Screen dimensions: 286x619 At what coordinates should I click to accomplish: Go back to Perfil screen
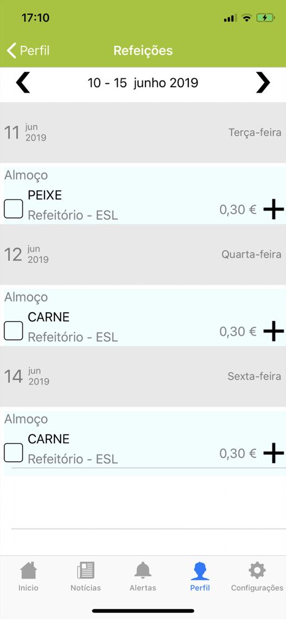28,51
